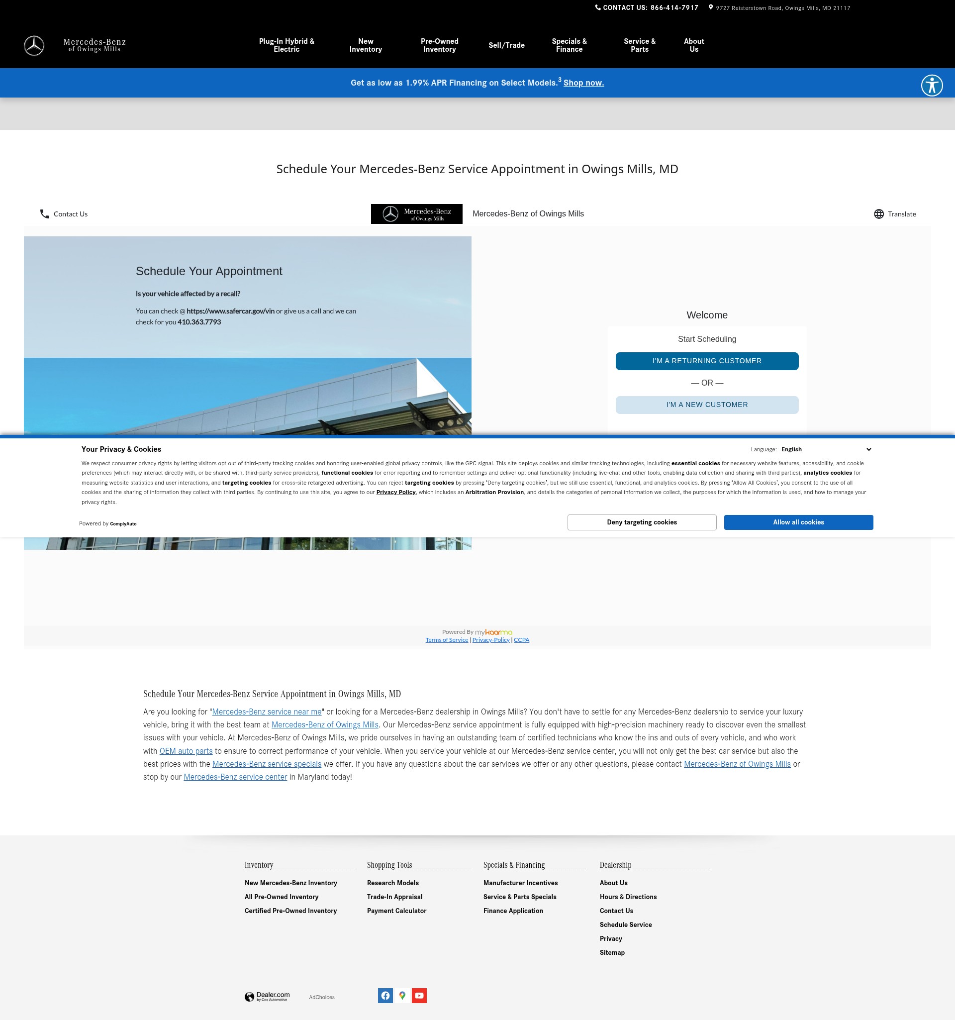
Task: Open Payment Calculator footer link
Action: (x=396, y=911)
